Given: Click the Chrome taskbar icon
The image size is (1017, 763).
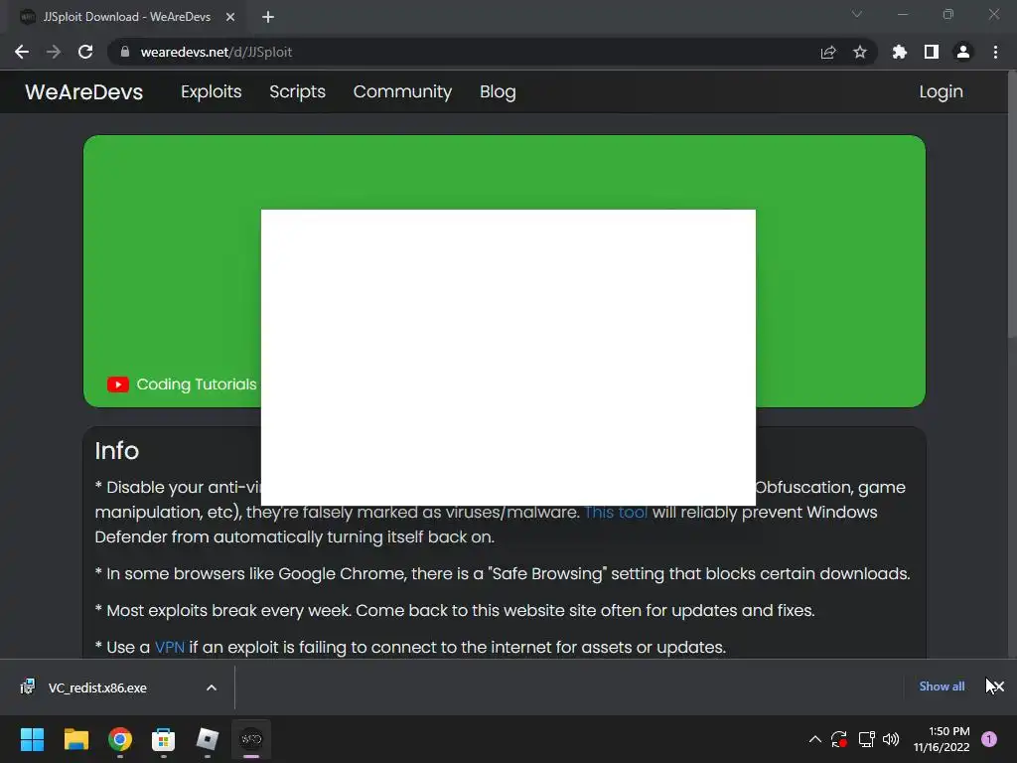Looking at the screenshot, I should tap(120, 739).
